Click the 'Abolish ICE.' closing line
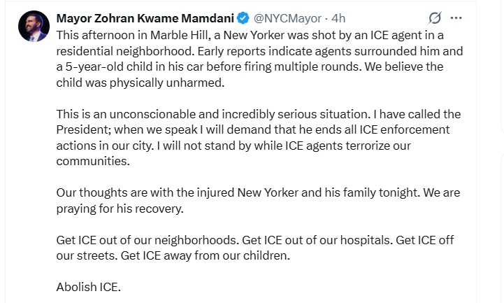The width and height of the screenshot is (504, 303). click(88, 287)
